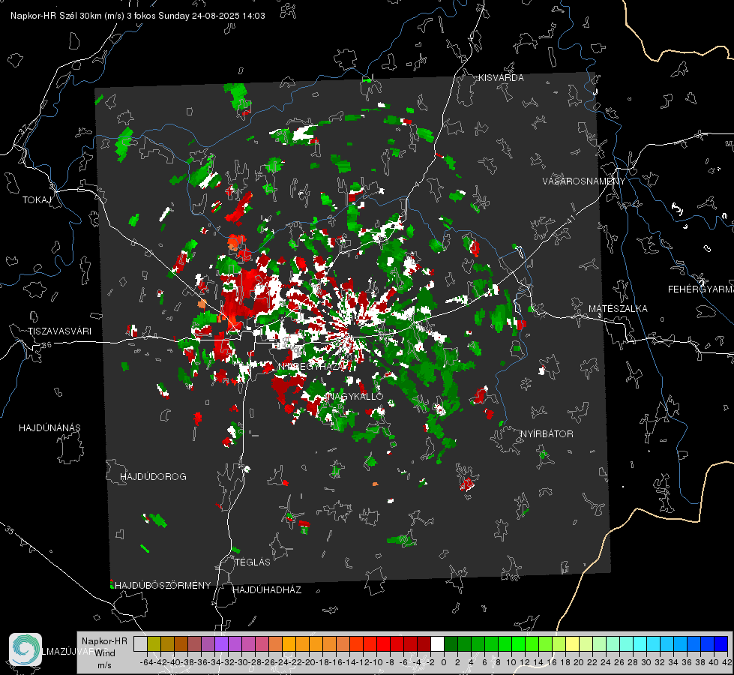
Task: Click the dark red -4 to -2 swatch
Action: point(424,643)
